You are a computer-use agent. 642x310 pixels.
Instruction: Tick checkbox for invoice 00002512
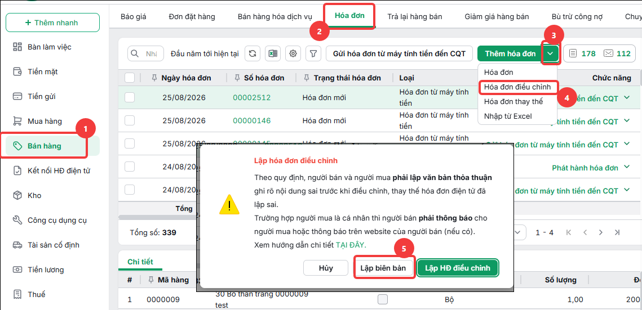click(130, 97)
